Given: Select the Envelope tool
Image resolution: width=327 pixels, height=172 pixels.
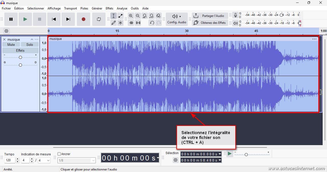Looking at the screenshot, I should pyautogui.click(x=120, y=16).
